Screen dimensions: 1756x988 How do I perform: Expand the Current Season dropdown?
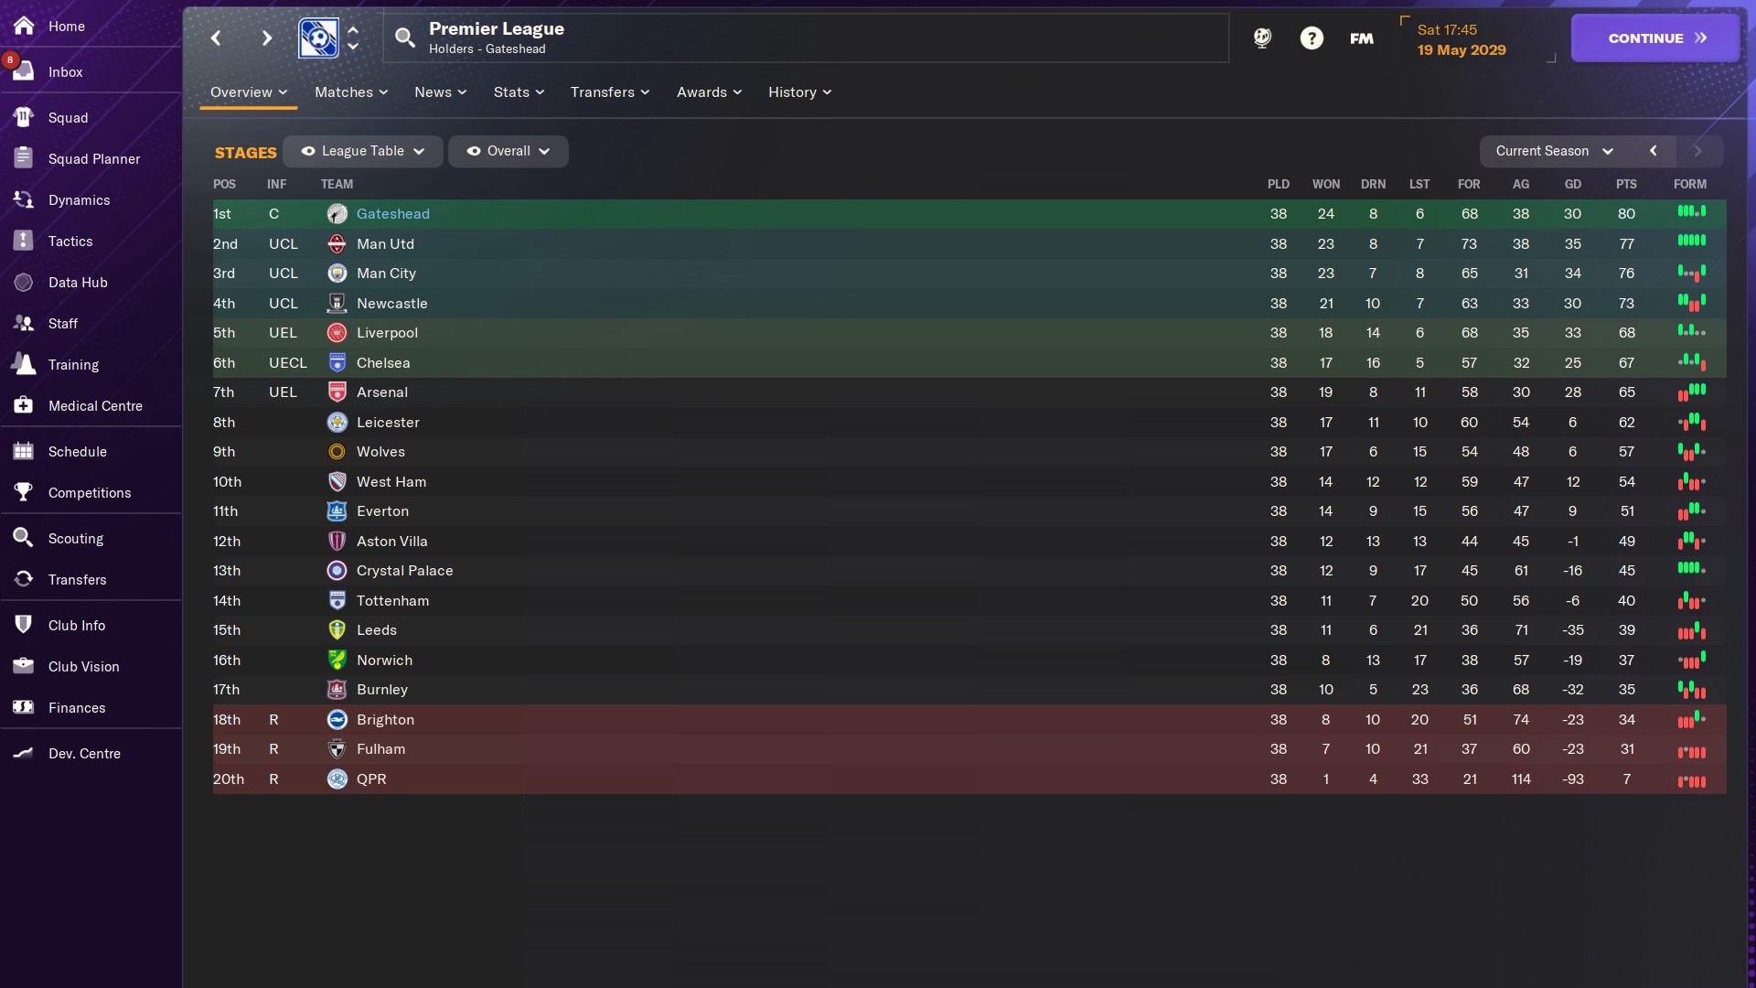pyautogui.click(x=1554, y=151)
